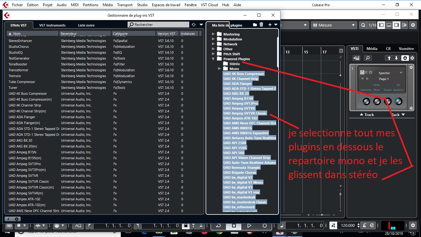Open the Fichier menu
Image resolution: width=421 pixels, height=237 pixels.
click(17, 5)
